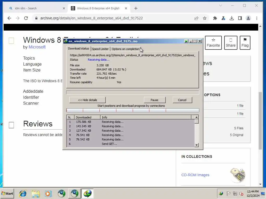
Task: Open the CD-ROM Images collection link
Action: coord(195,175)
